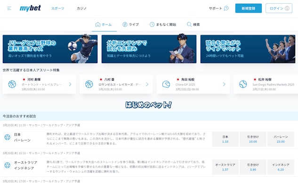
Task: Open the ライブでベット banner
Action: (x=248, y=49)
